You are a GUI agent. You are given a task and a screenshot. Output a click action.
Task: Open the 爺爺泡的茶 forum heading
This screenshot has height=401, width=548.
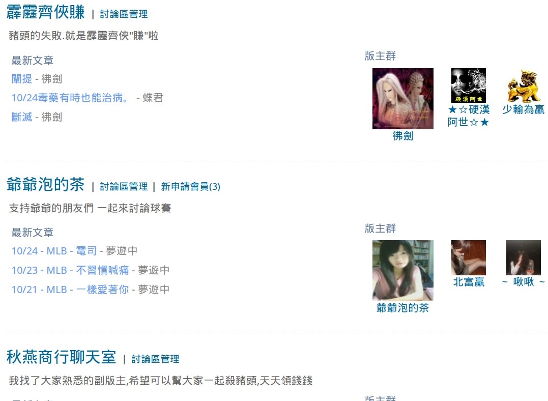tap(45, 184)
